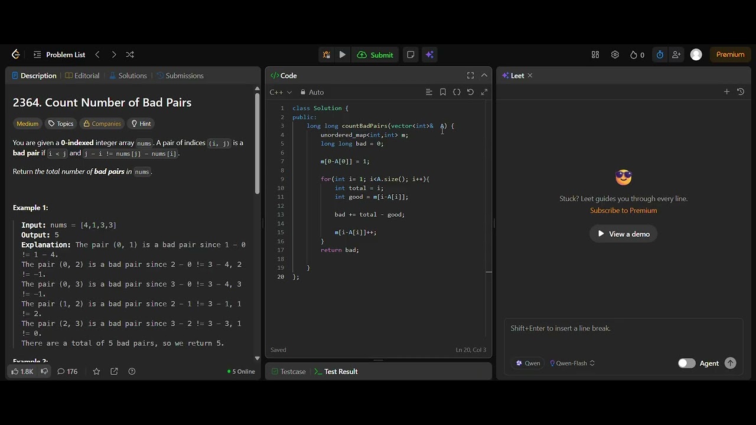Image resolution: width=756 pixels, height=425 pixels.
Task: Click the View a demo button
Action: 623,234
